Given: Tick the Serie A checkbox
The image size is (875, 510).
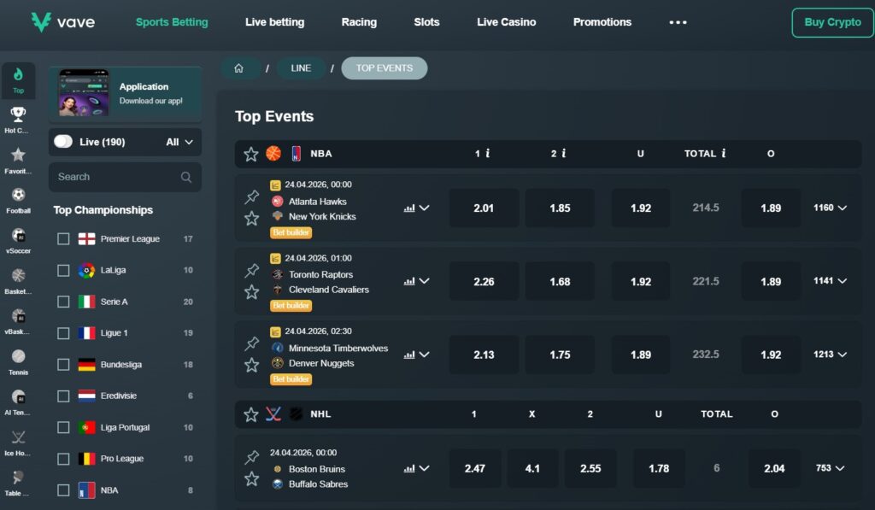Looking at the screenshot, I should point(63,302).
